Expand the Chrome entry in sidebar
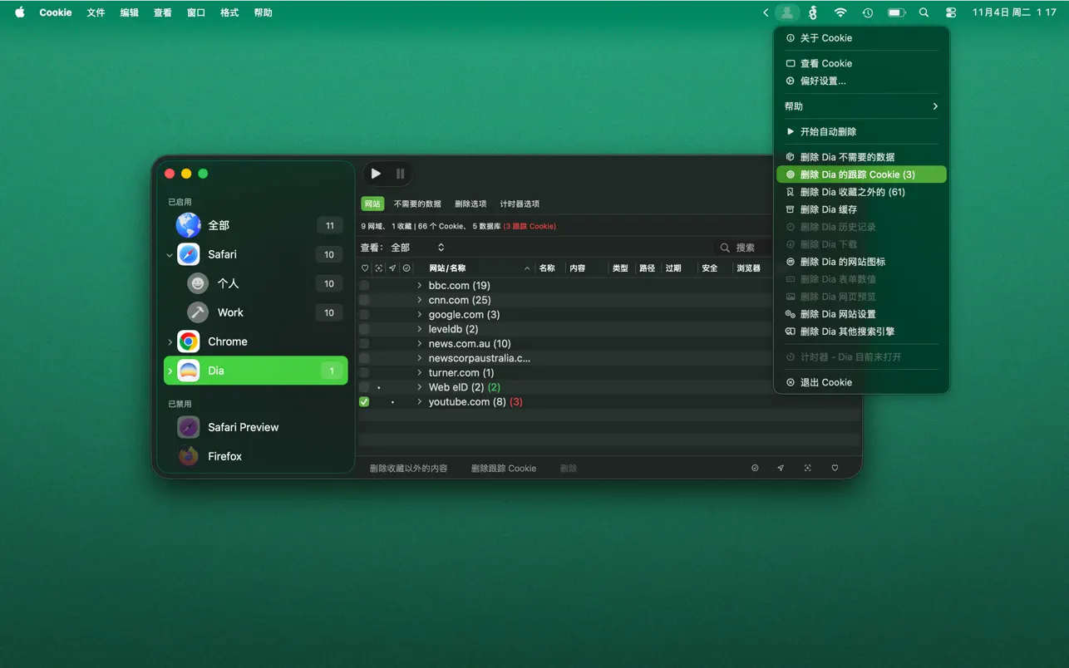Viewport: 1069px width, 668px height. point(170,341)
